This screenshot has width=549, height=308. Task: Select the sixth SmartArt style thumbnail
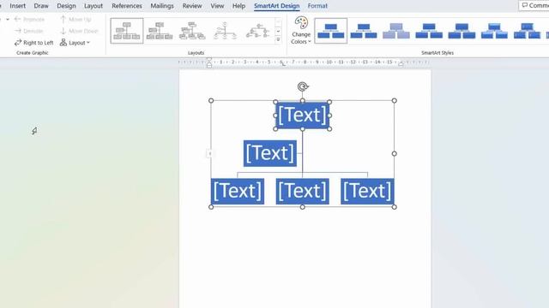click(494, 31)
